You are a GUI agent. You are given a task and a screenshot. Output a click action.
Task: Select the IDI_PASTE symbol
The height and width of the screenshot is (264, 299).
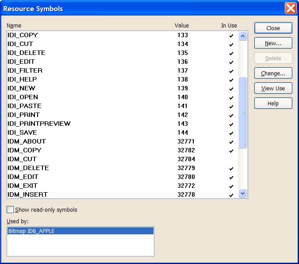(123, 106)
